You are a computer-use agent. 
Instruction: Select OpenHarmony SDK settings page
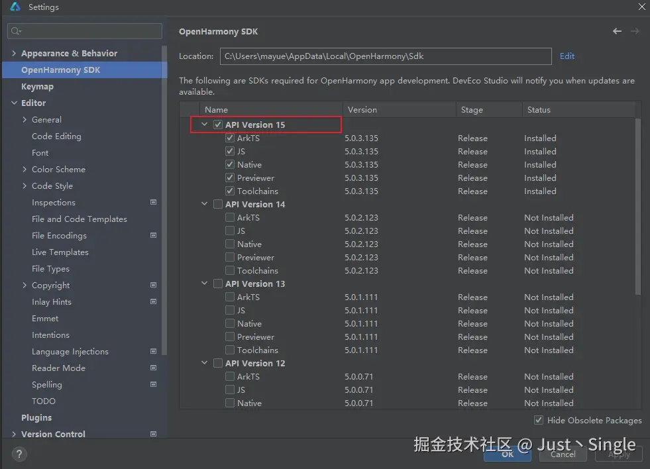point(84,70)
